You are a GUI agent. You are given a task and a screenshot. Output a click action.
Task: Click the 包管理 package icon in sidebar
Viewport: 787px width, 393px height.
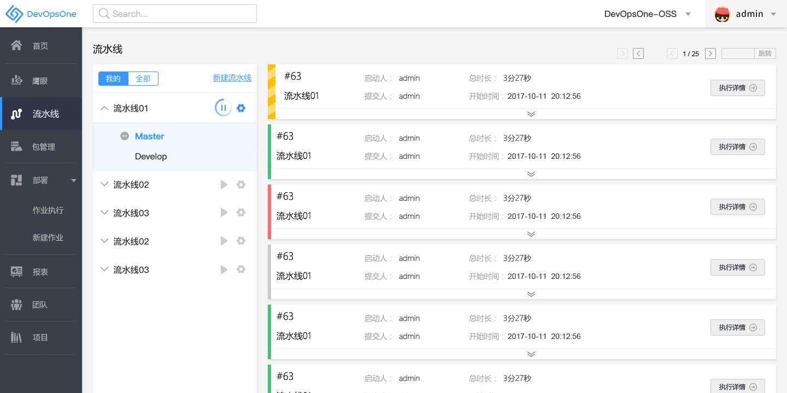(16, 146)
